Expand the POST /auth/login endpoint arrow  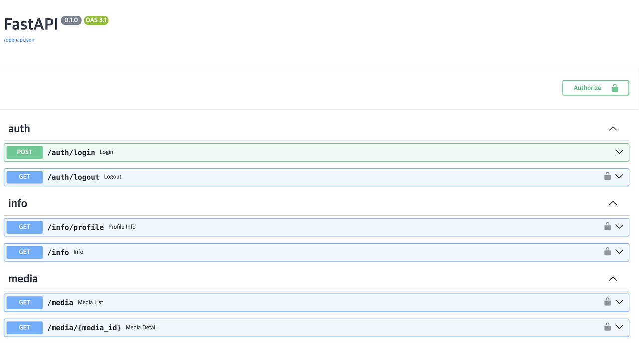pyautogui.click(x=619, y=152)
